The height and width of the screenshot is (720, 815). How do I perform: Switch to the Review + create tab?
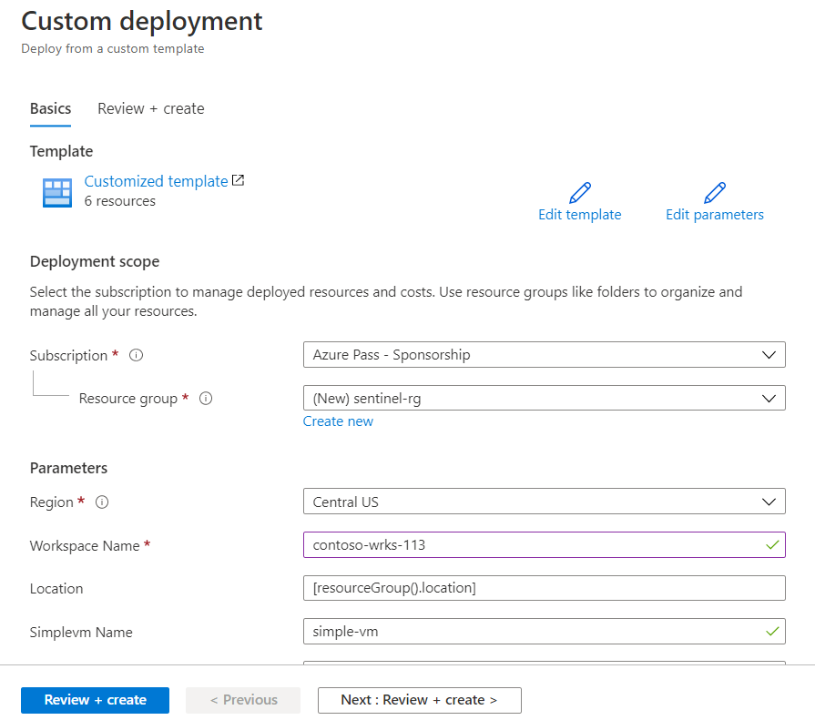click(151, 108)
